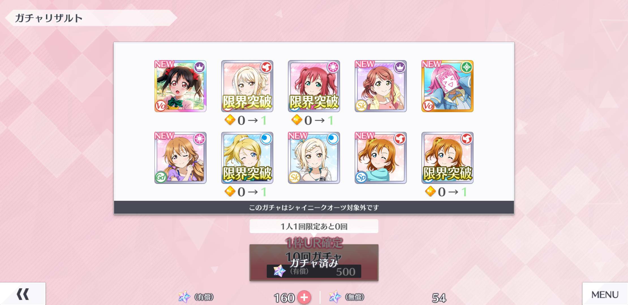Select the blonde wavy-hair limit break card
The width and height of the screenshot is (628, 305).
(x=247, y=86)
